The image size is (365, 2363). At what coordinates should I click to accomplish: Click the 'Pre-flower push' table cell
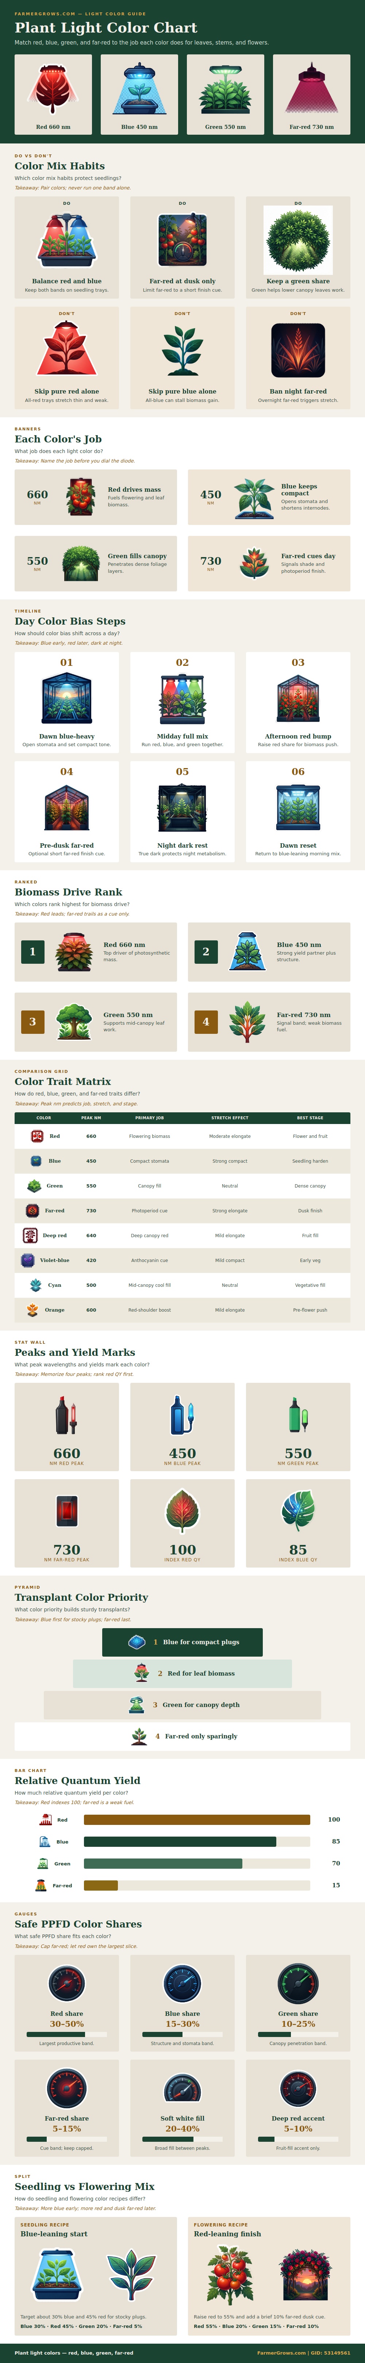point(310,1310)
